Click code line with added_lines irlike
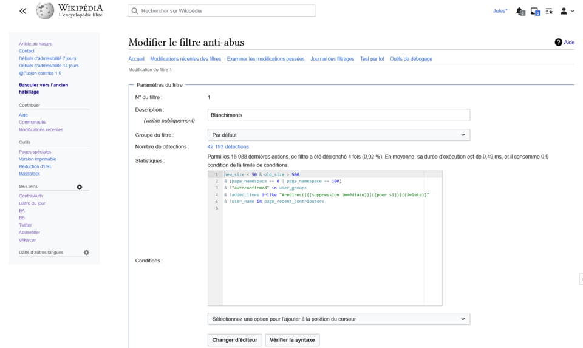 (327, 194)
